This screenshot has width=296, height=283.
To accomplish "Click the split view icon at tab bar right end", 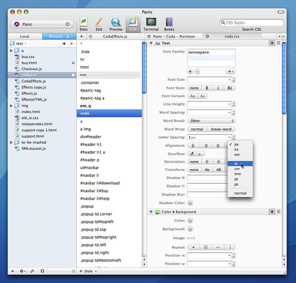I will pyautogui.click(x=282, y=36).
